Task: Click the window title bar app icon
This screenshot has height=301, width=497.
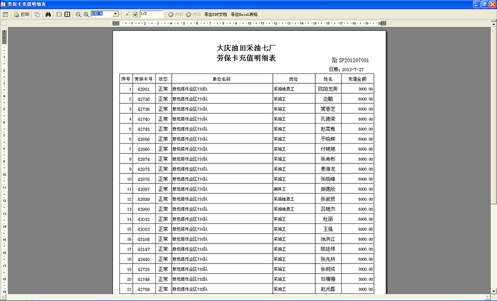Action: (3, 4)
